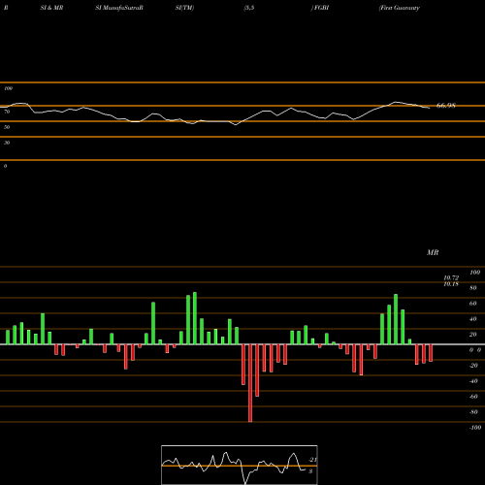Click the longest red bar reaching -100
Screen dimensions: 485x485
pos(250,383)
